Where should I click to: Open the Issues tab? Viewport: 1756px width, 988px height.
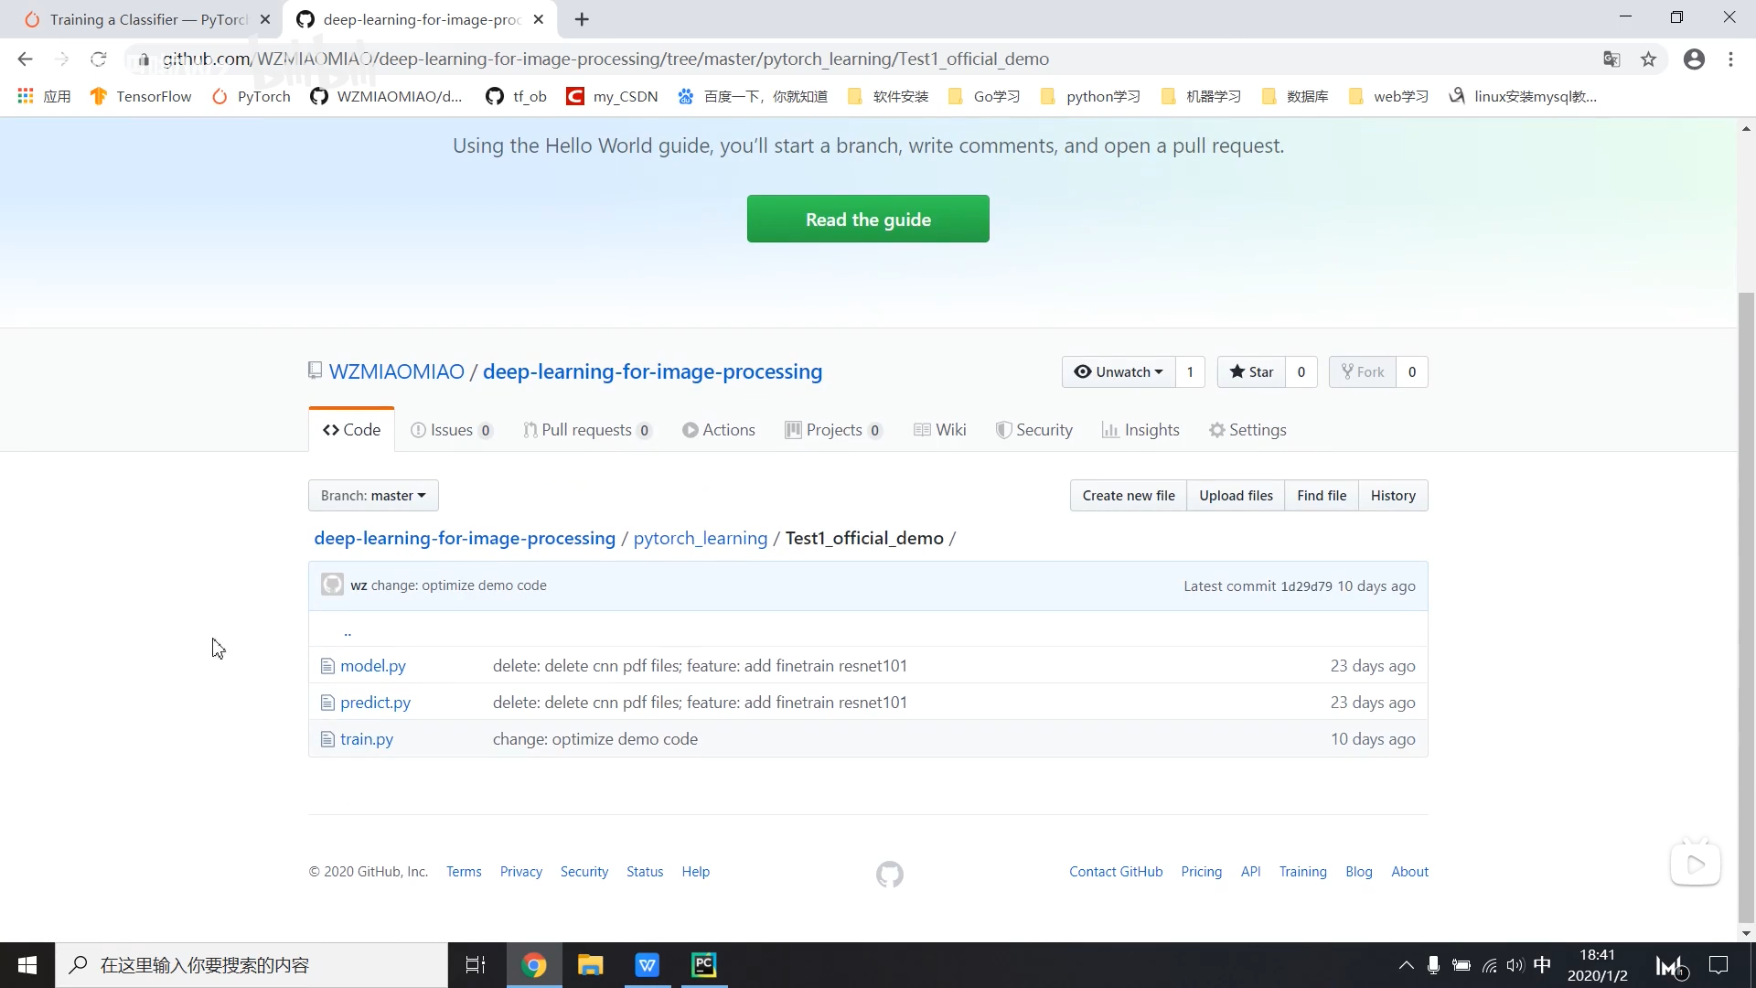451,430
